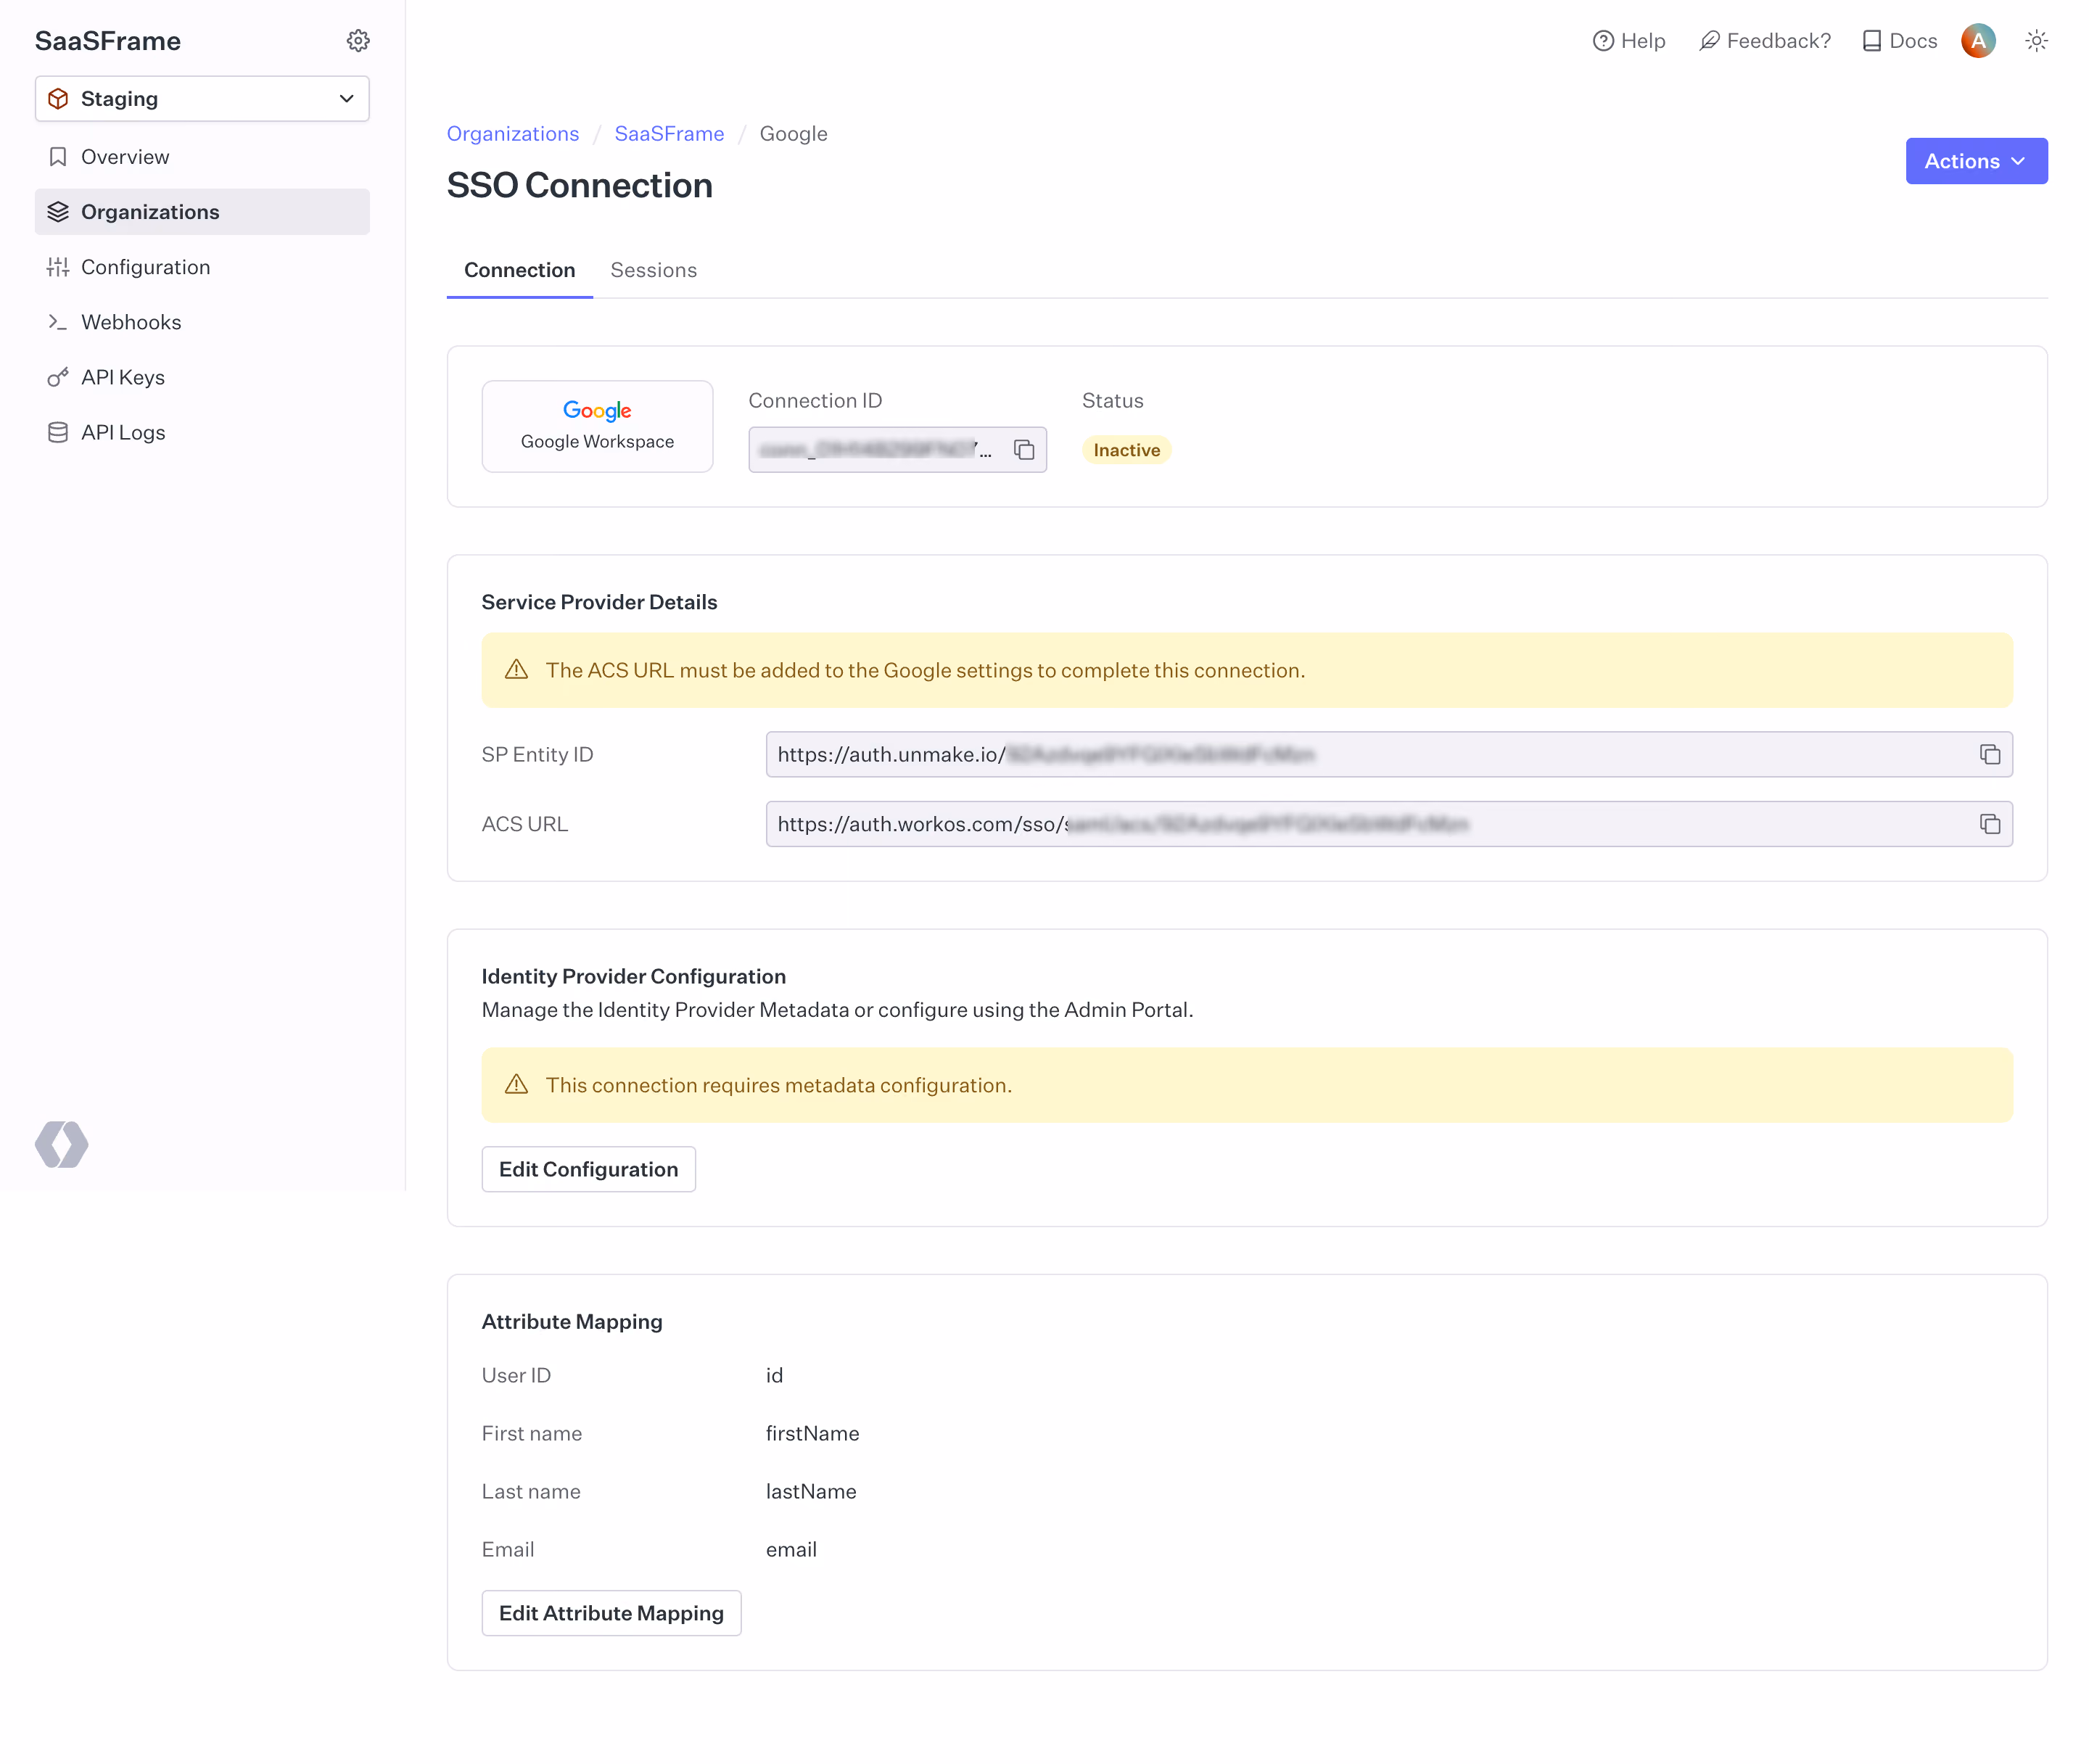Click the API Logs database icon
This screenshot has width=2089, height=1764.
coord(58,432)
